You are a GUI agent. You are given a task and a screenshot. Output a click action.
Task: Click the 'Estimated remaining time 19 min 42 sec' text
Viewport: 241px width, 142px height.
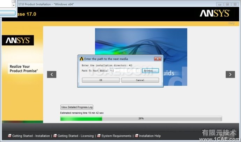(82, 113)
